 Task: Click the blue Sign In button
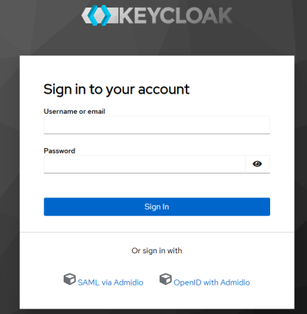[157, 207]
